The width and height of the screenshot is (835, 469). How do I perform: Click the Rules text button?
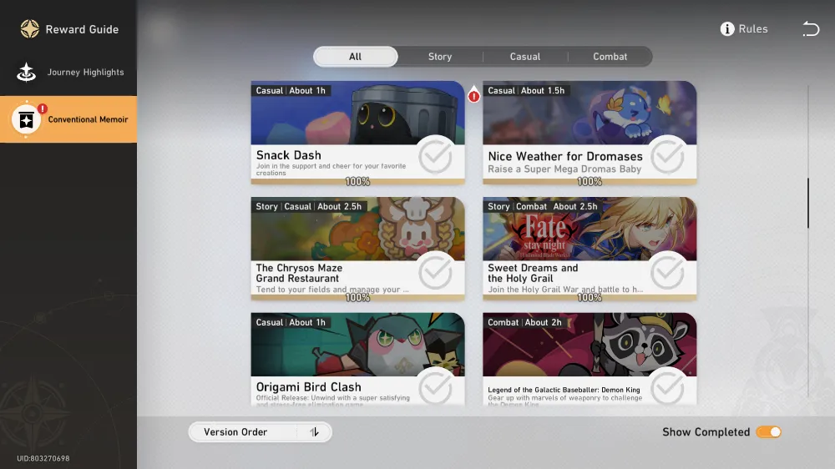click(x=753, y=28)
